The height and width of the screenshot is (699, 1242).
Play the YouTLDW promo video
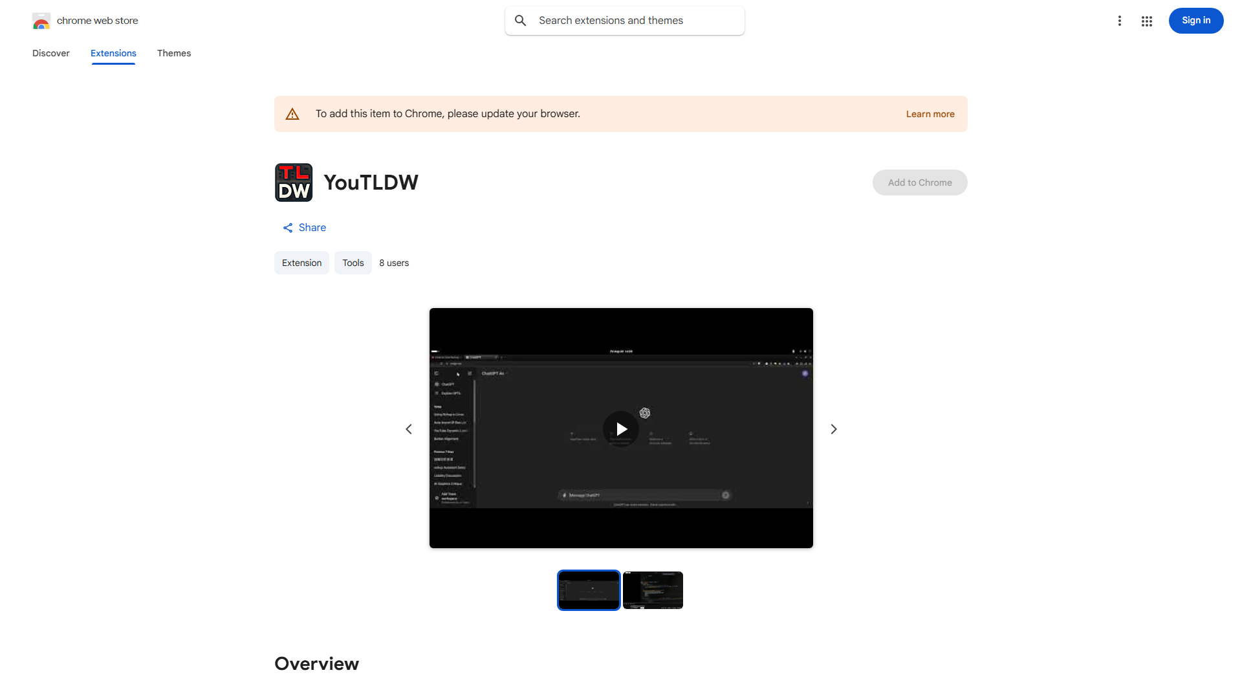pos(620,428)
